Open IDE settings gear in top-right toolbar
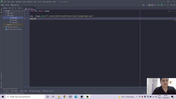176x99 pixels. tap(174, 5)
